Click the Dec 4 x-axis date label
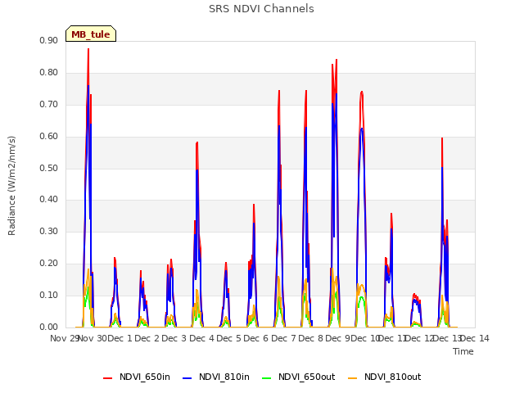This screenshot has height=393, width=524. click(x=201, y=338)
